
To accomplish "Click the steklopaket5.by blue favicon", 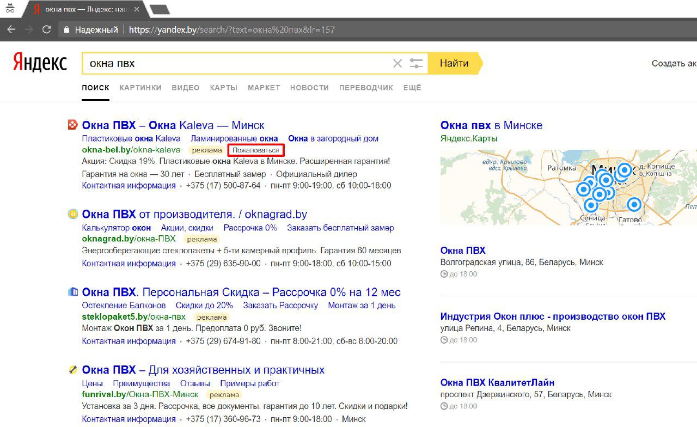I will click(x=72, y=292).
